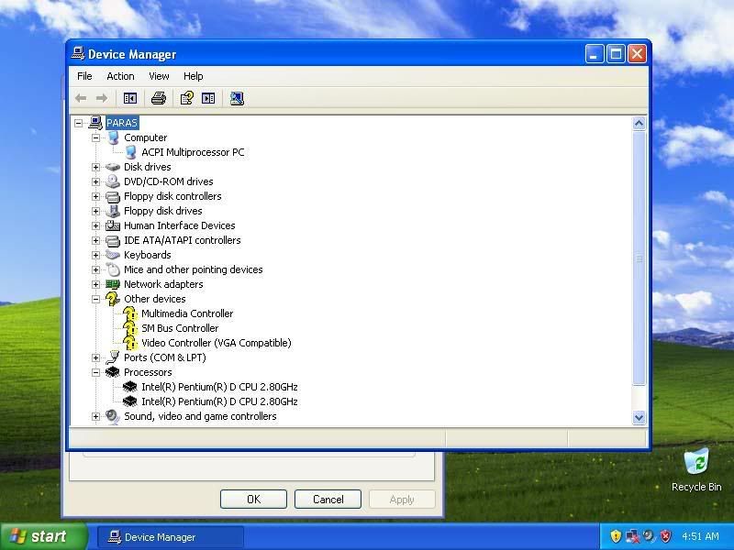This screenshot has width=734, height=550.
Task: Select the Multimedia Controller entry
Action: coord(187,313)
